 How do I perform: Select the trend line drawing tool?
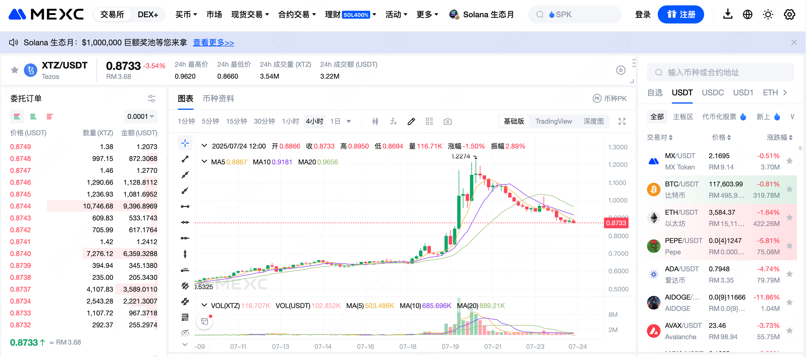[185, 159]
